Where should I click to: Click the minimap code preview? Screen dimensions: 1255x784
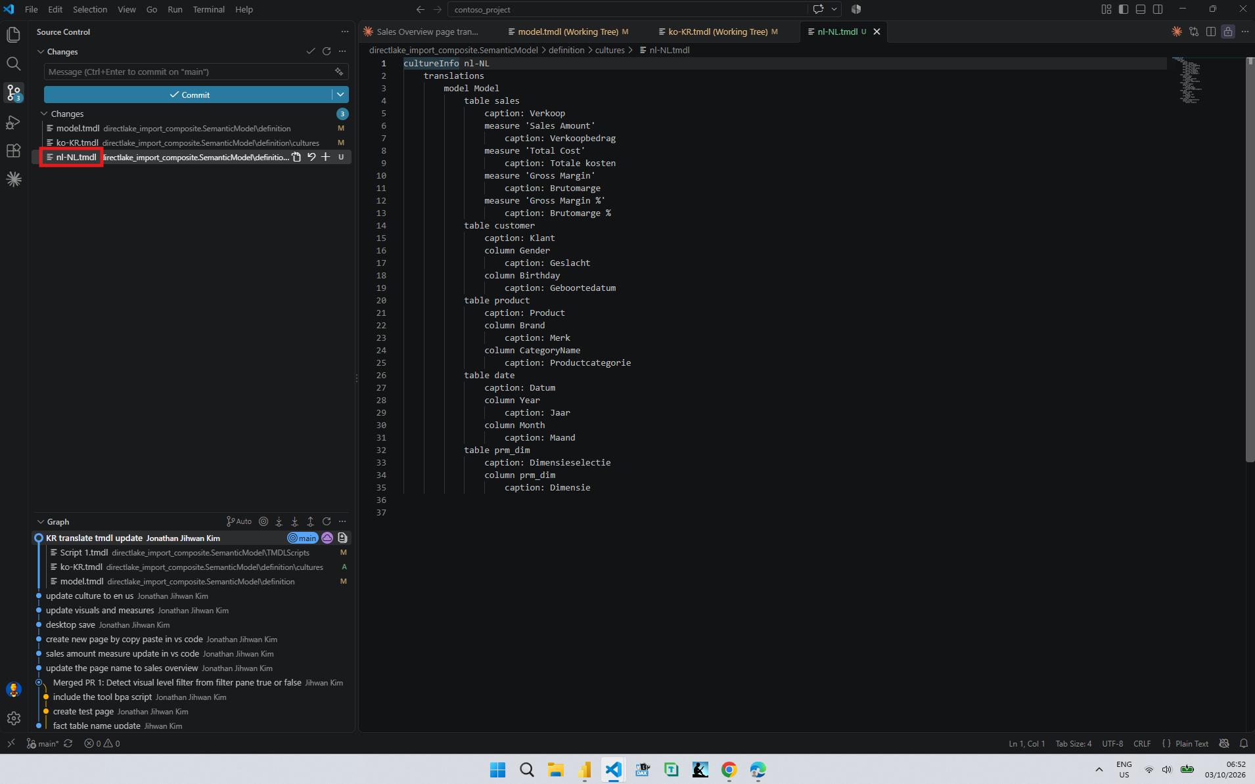[1188, 80]
